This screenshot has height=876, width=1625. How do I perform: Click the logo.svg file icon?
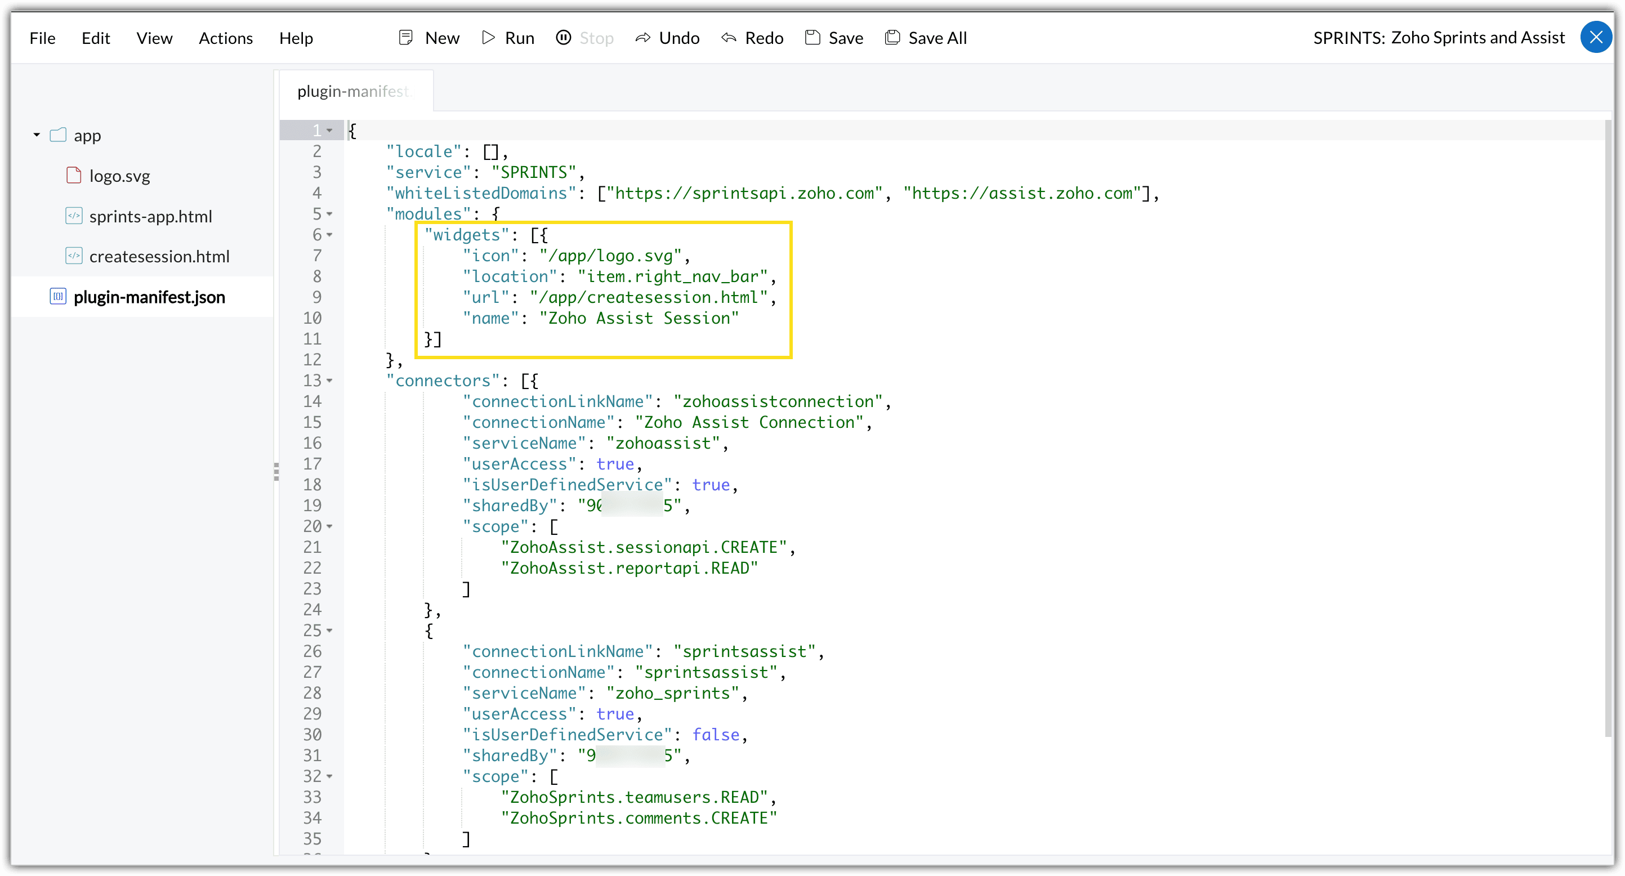click(74, 175)
